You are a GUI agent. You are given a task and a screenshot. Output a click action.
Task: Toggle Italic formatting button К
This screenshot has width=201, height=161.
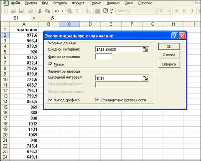[x=184, y=11]
